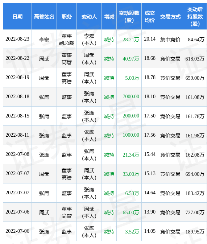Click the 变动后持股数(股) column header
This screenshot has height=244, width=207.
(195, 16)
